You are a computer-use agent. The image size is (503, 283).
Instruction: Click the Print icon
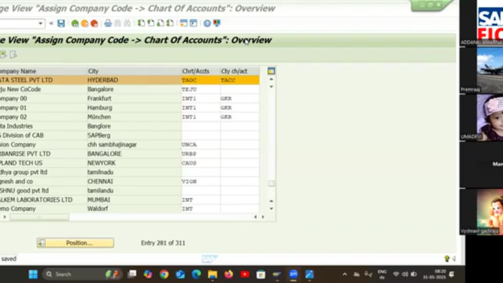pyautogui.click(x=108, y=24)
